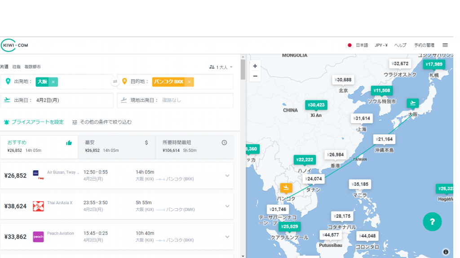Switch to the 所要時間最短 tab
Screen dimensions: 460x258
tap(195, 146)
